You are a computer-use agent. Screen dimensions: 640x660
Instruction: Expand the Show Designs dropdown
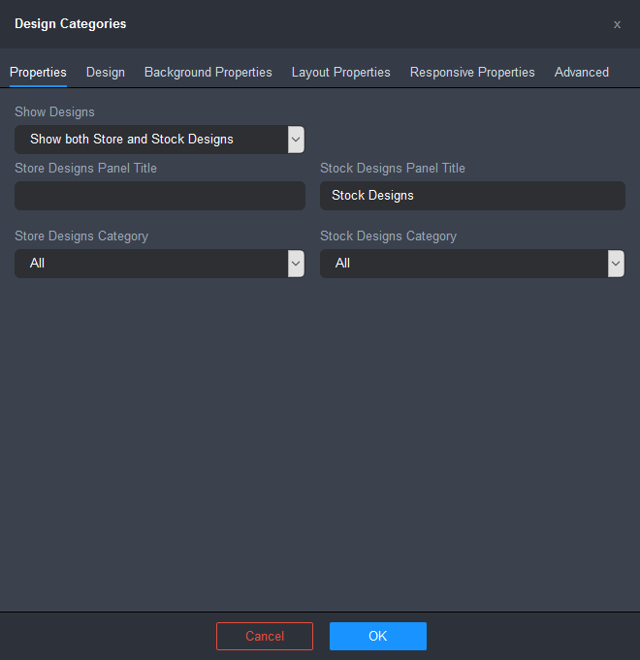point(160,140)
